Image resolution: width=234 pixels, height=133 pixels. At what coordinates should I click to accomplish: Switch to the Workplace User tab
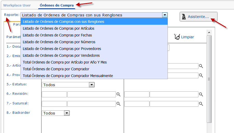pos(17,5)
